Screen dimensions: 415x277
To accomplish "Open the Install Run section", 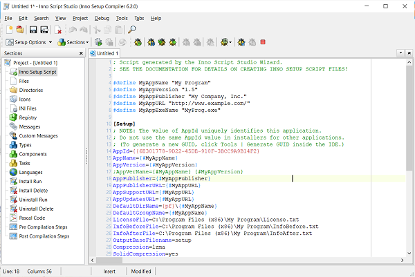I will coord(30,182).
